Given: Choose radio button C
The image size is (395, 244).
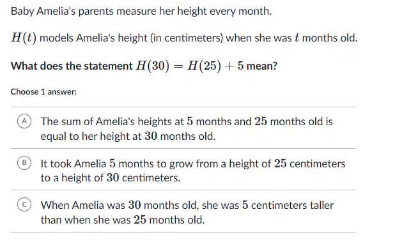Looking at the screenshot, I should 24,204.
